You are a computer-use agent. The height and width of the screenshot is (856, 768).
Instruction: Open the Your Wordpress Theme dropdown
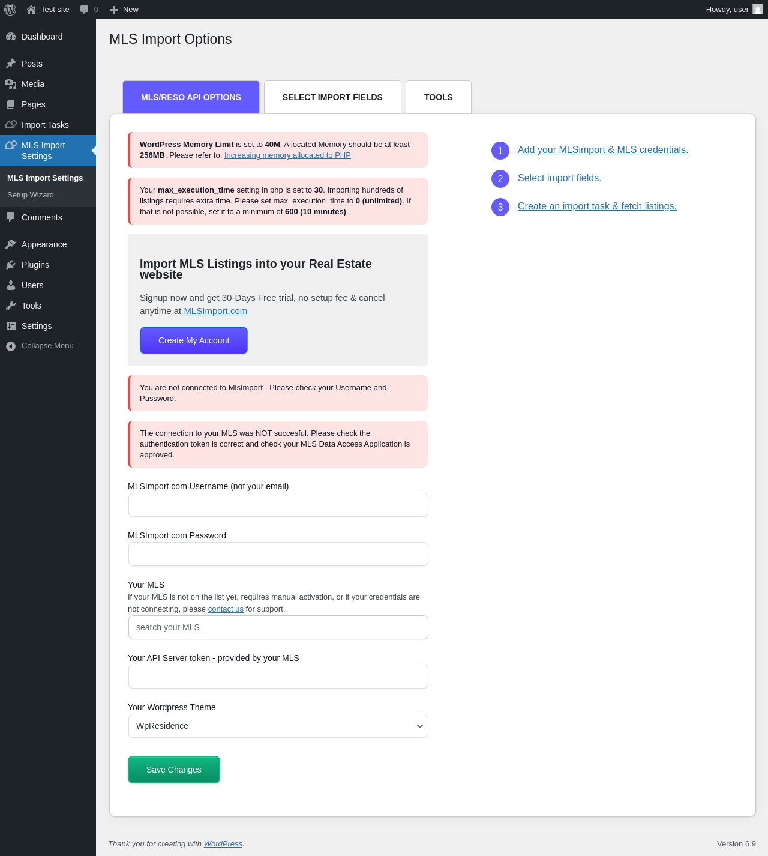pos(278,726)
